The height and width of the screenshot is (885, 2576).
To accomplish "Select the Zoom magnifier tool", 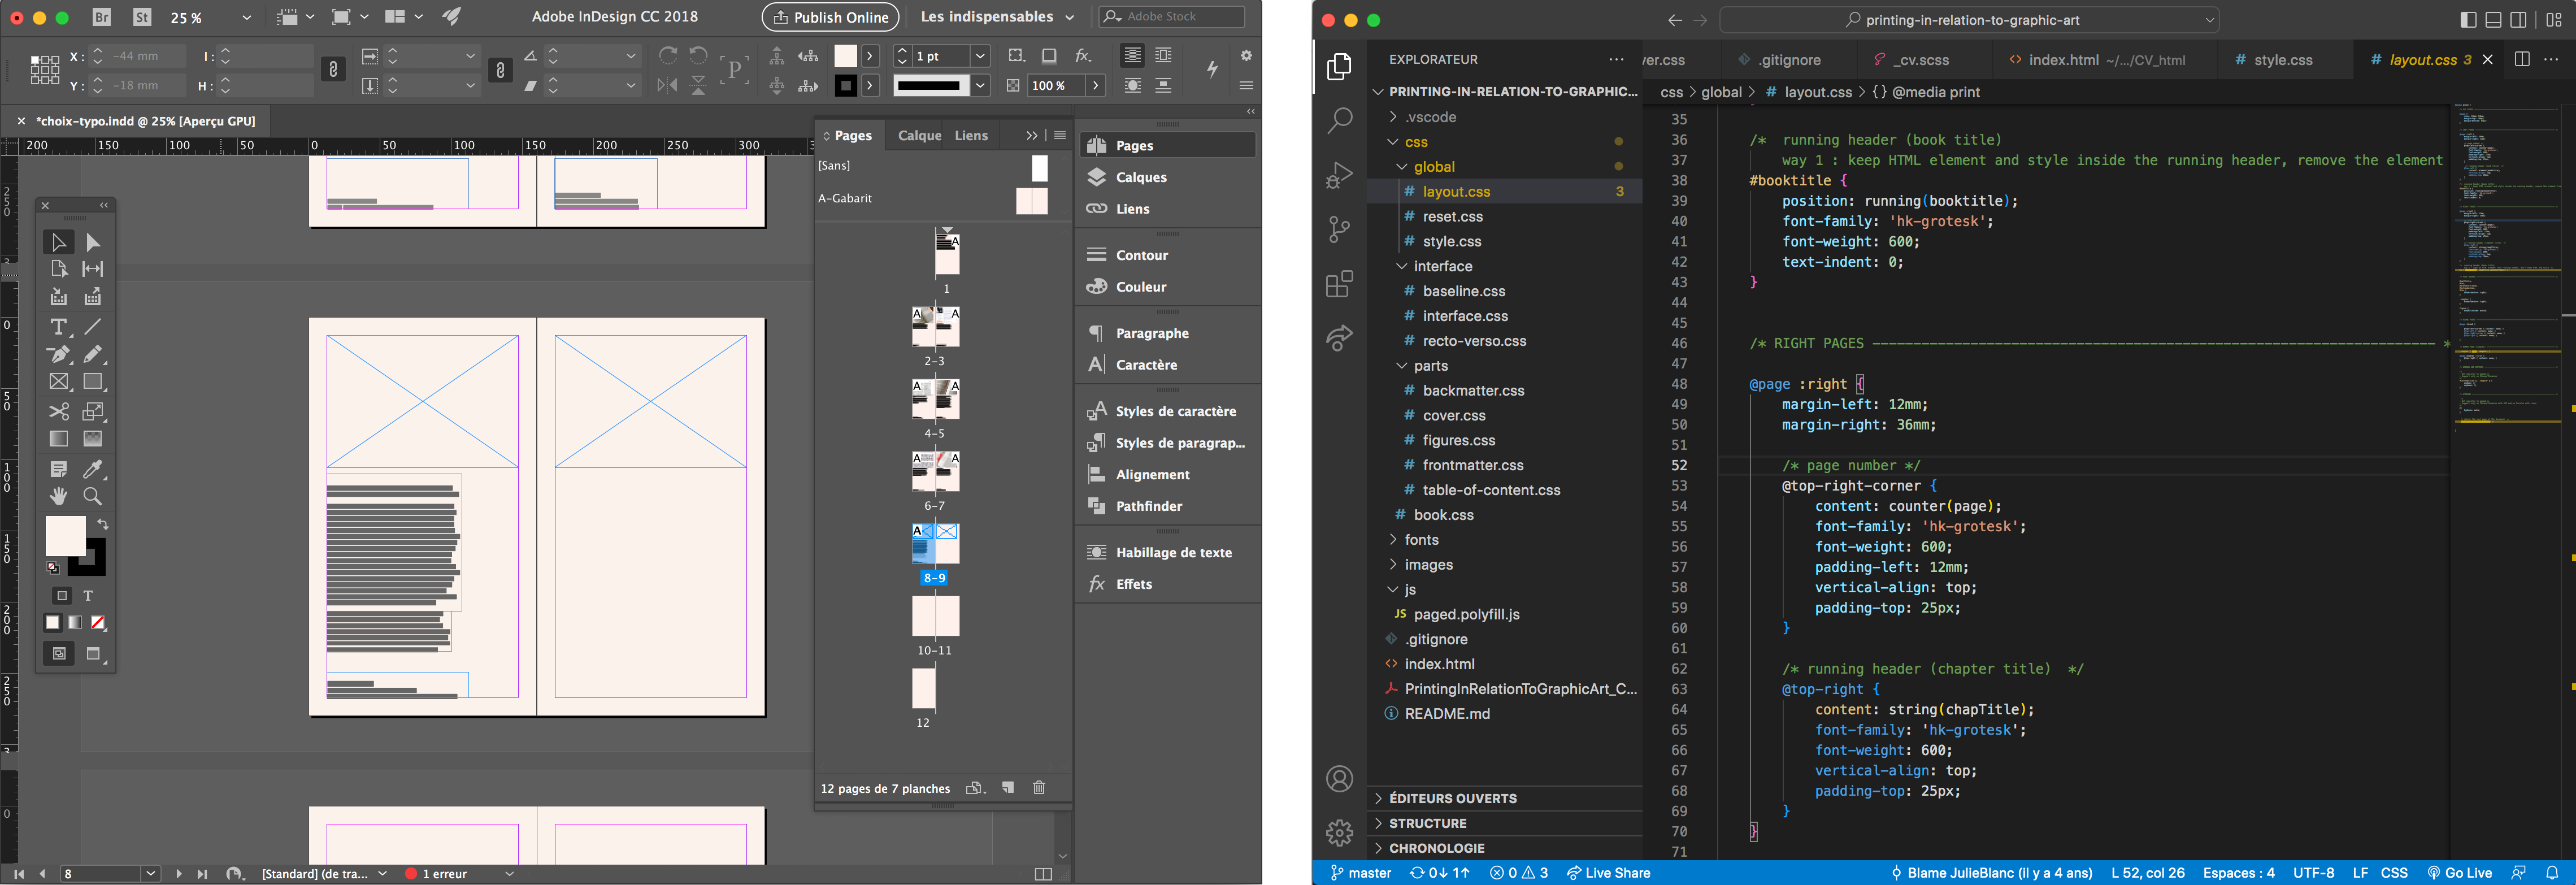I will (92, 496).
